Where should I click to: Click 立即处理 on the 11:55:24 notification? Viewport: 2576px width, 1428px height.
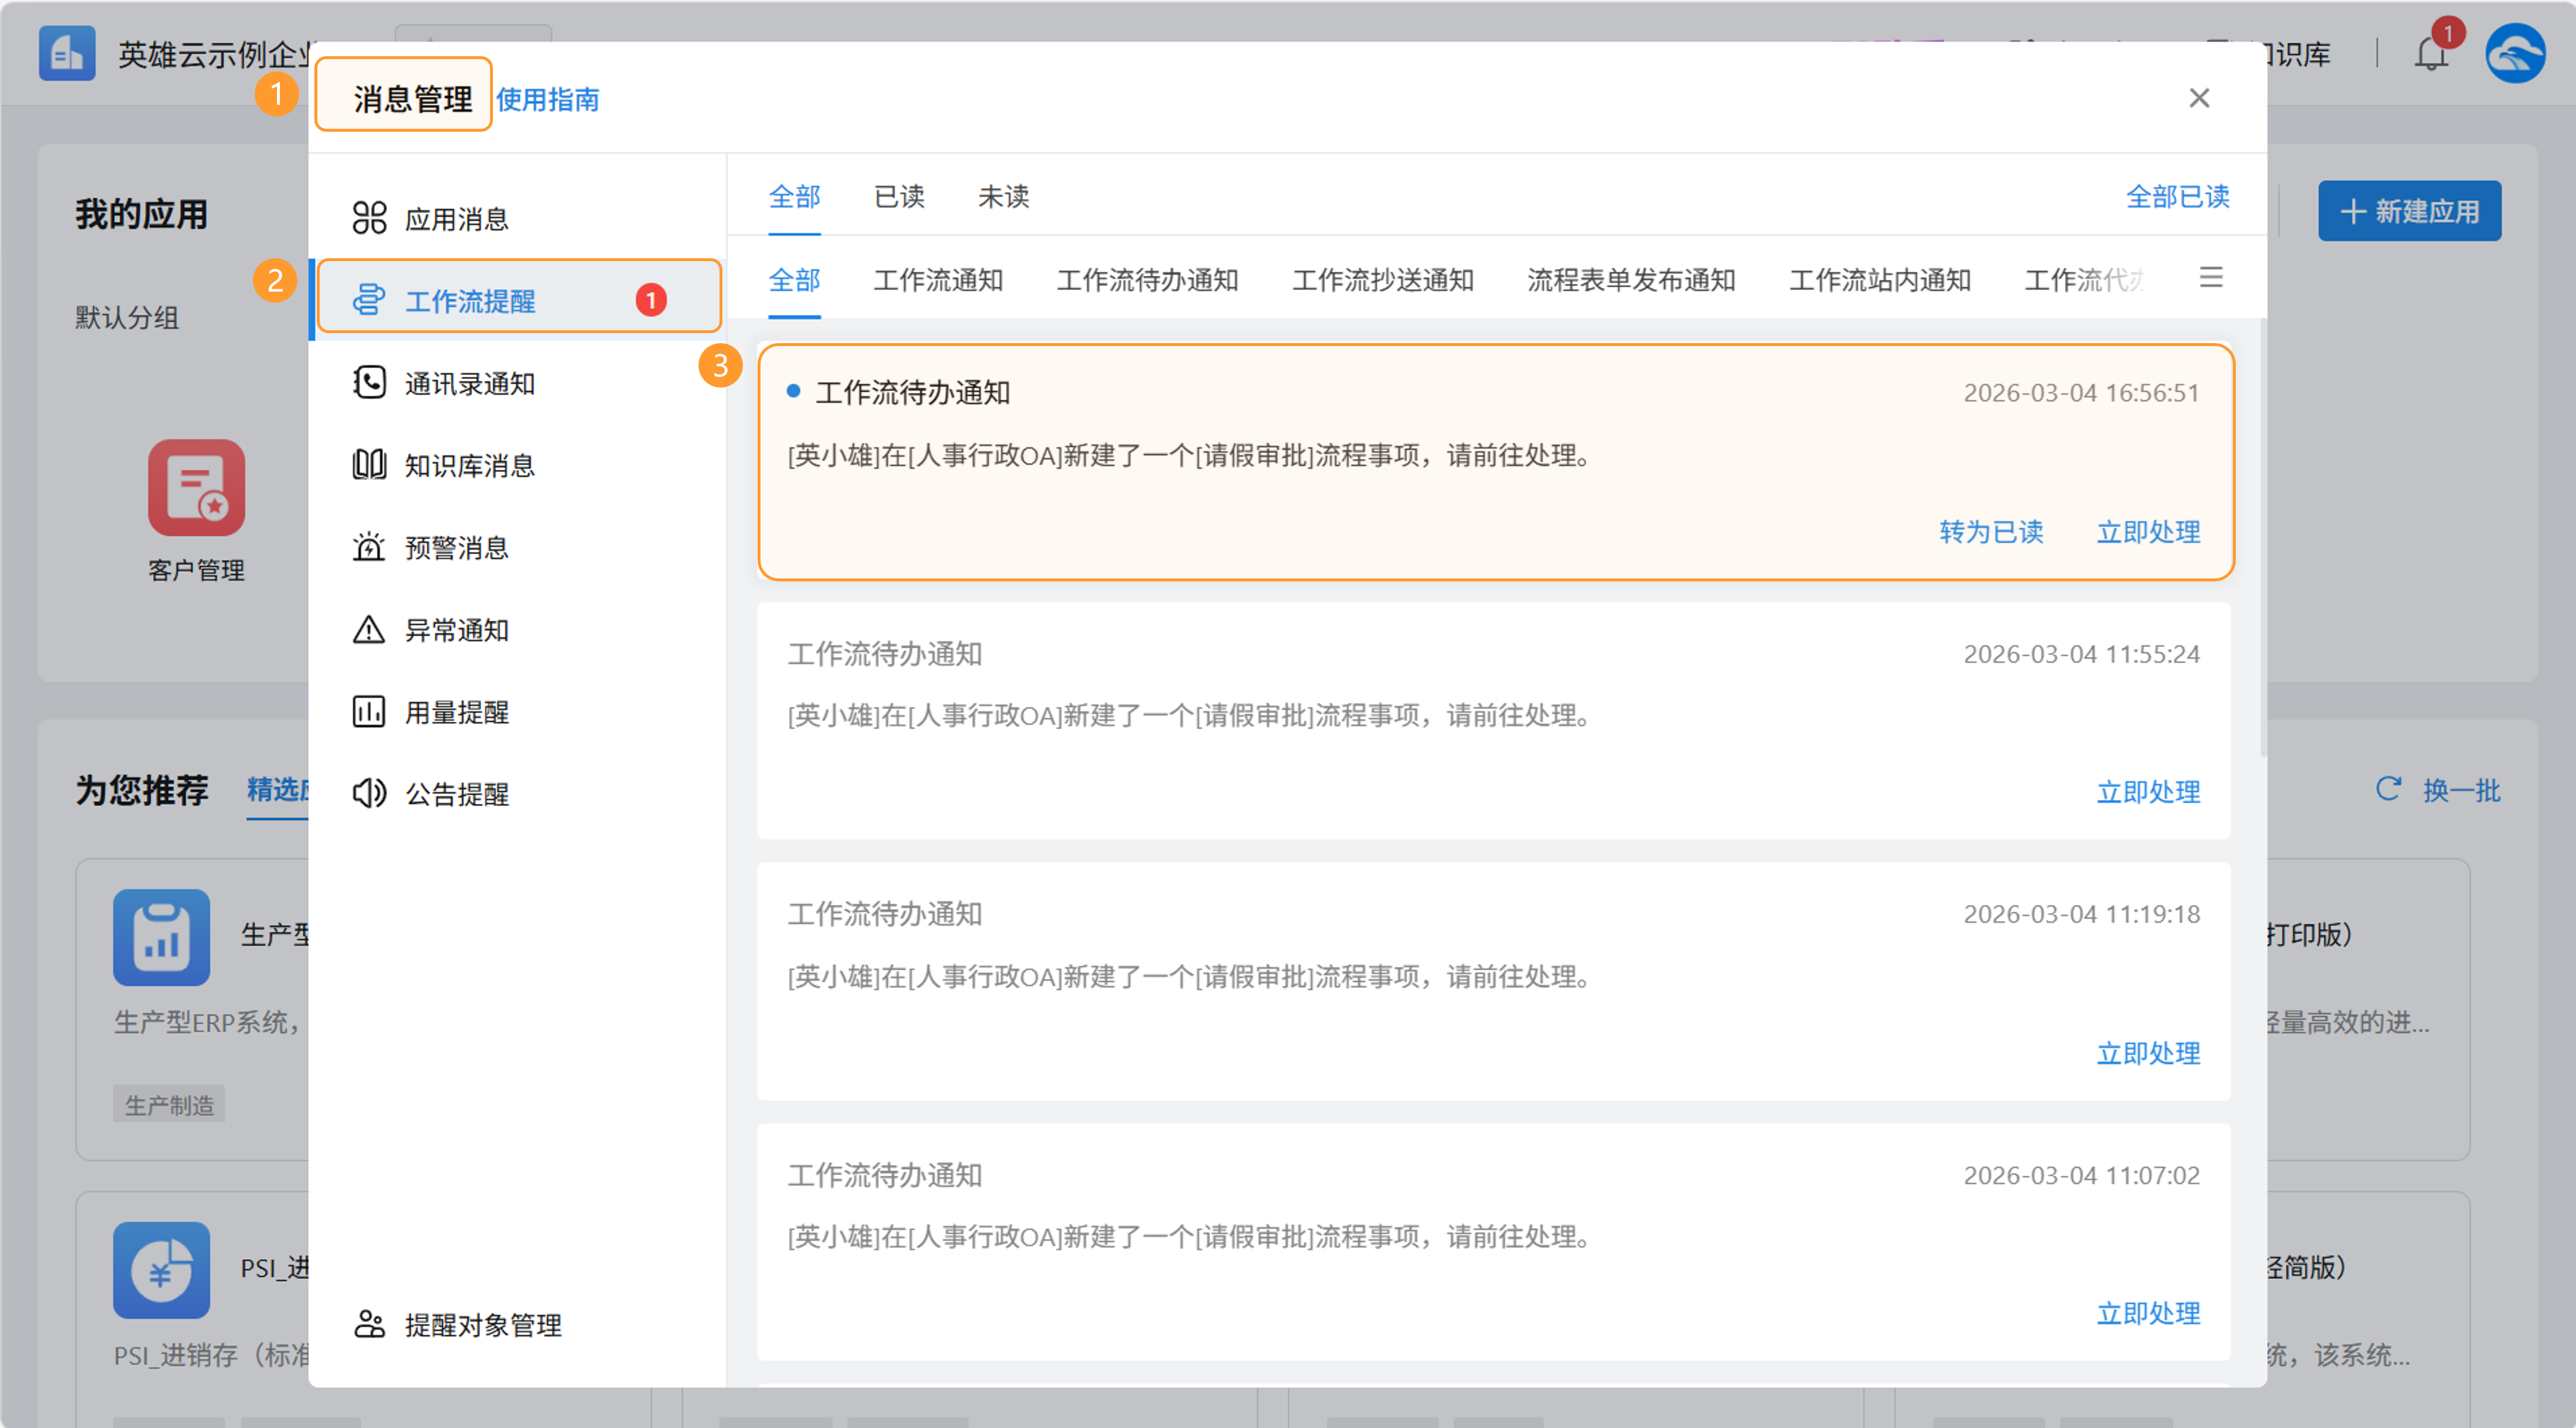coord(2148,792)
